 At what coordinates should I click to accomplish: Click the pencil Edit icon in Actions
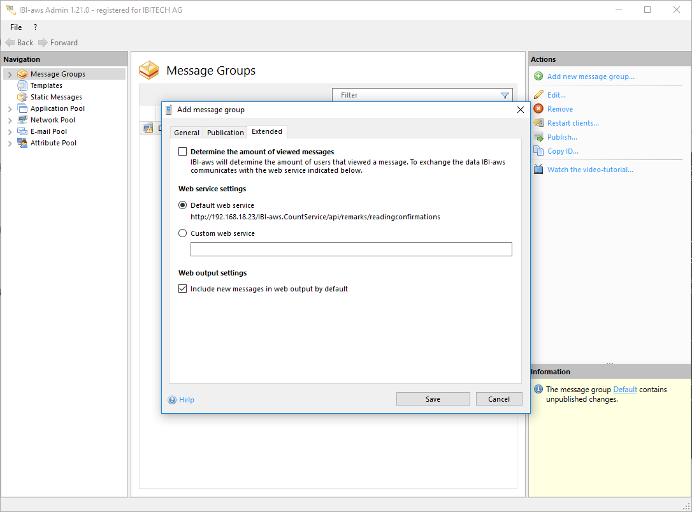538,95
